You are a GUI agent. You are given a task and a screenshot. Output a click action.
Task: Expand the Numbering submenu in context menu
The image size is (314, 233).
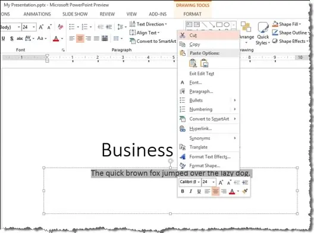coord(209,109)
